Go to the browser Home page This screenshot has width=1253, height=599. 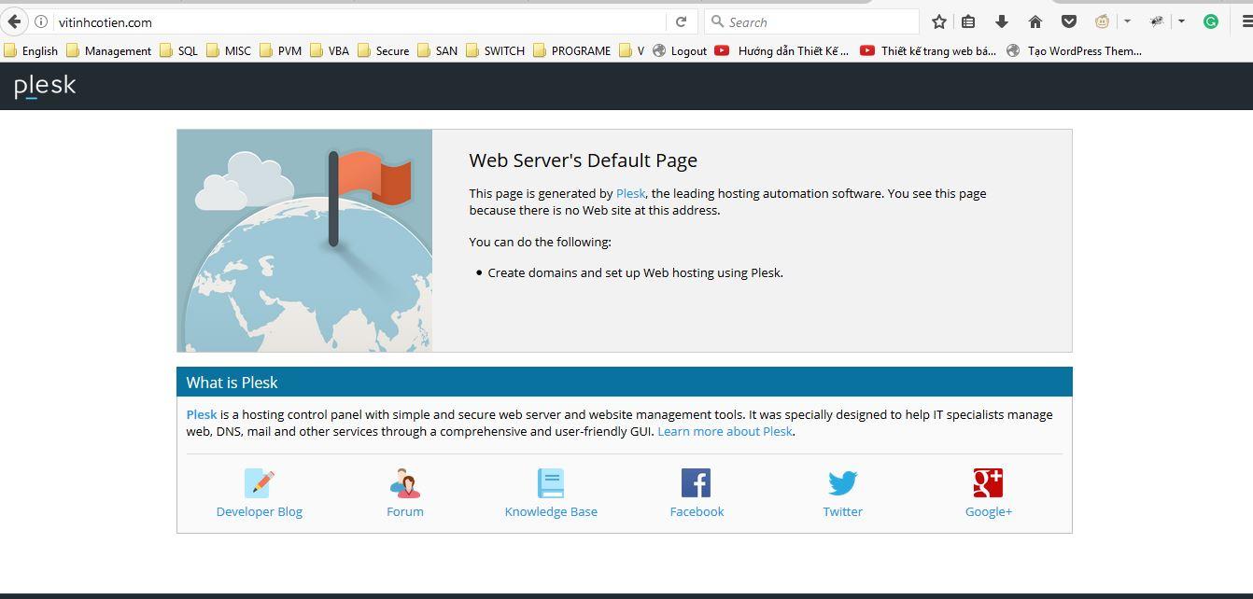point(1035,21)
